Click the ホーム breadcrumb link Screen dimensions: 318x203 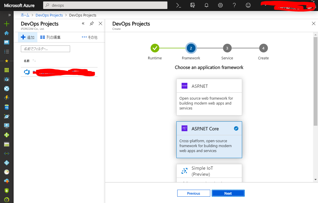(25, 15)
